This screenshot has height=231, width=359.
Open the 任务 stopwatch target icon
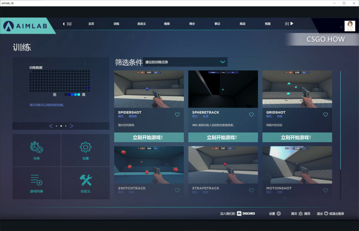[x=36, y=147]
